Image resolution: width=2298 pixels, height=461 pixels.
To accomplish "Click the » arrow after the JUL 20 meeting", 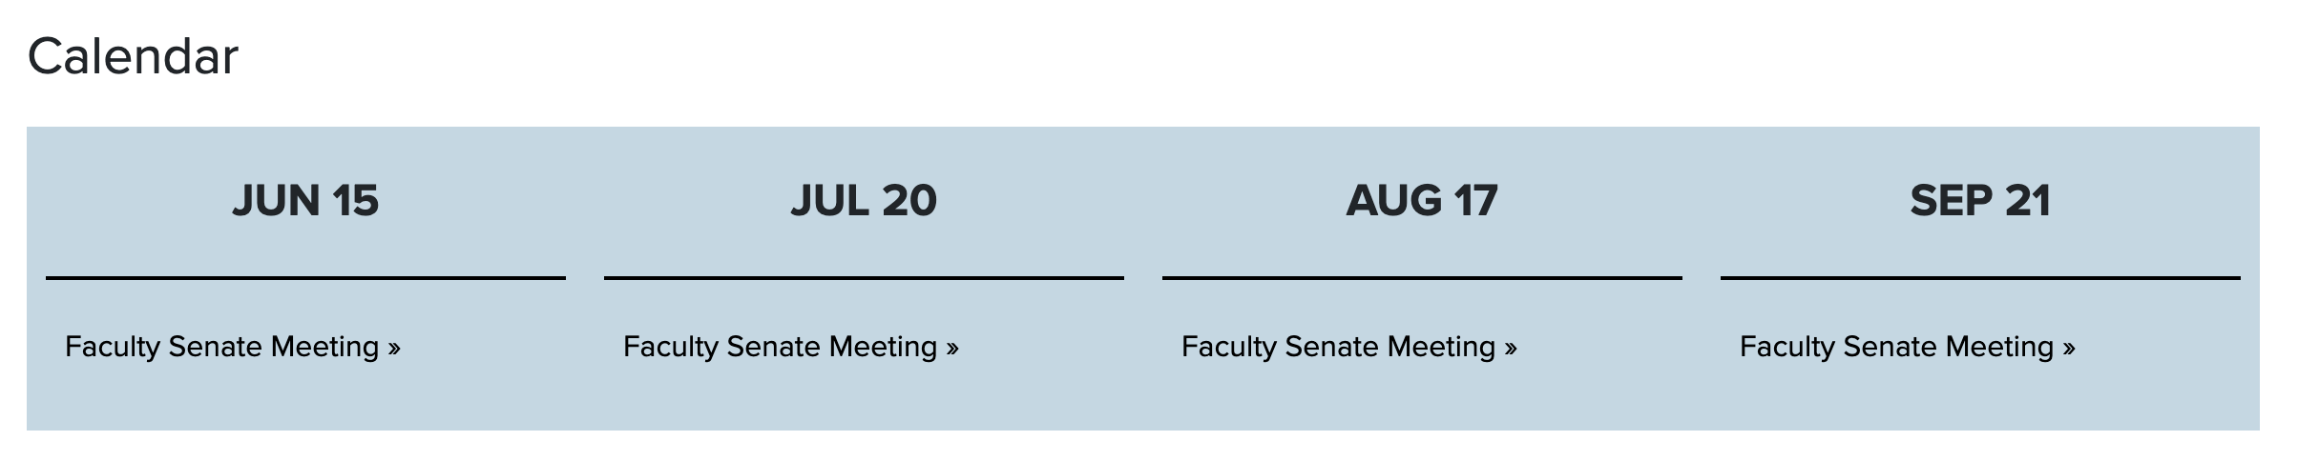I will [x=952, y=349].
